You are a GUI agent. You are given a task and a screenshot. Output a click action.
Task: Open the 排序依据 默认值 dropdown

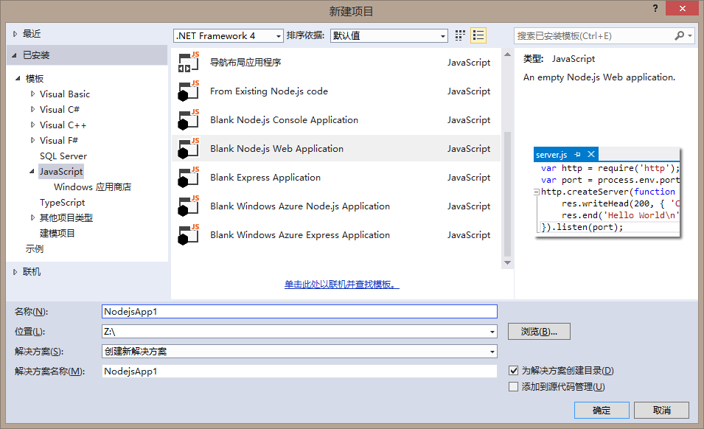(x=388, y=35)
